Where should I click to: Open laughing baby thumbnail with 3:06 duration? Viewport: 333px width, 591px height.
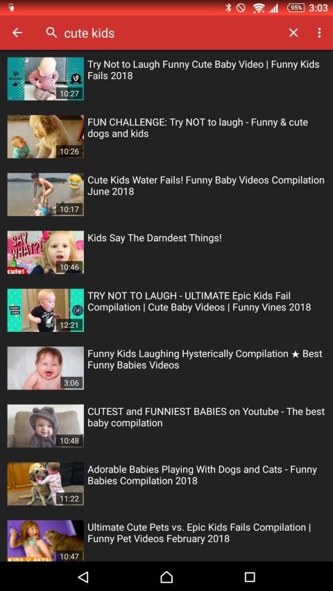click(x=45, y=368)
